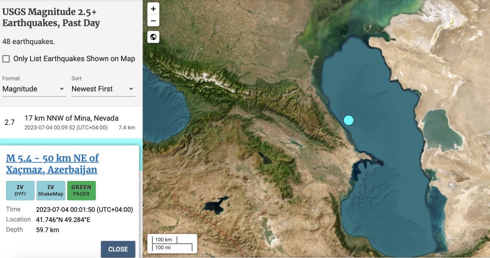This screenshot has width=490, height=258.
Task: Click the map scale bar
Action: pos(172,243)
